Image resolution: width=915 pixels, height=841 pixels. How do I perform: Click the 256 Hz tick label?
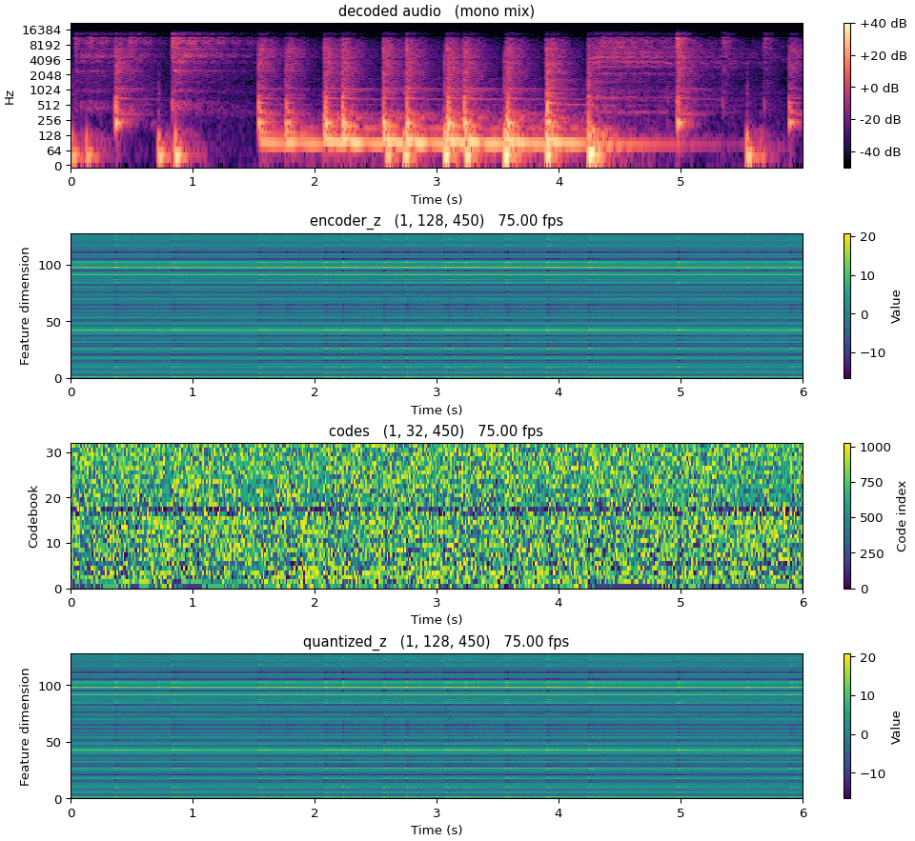coord(49,121)
